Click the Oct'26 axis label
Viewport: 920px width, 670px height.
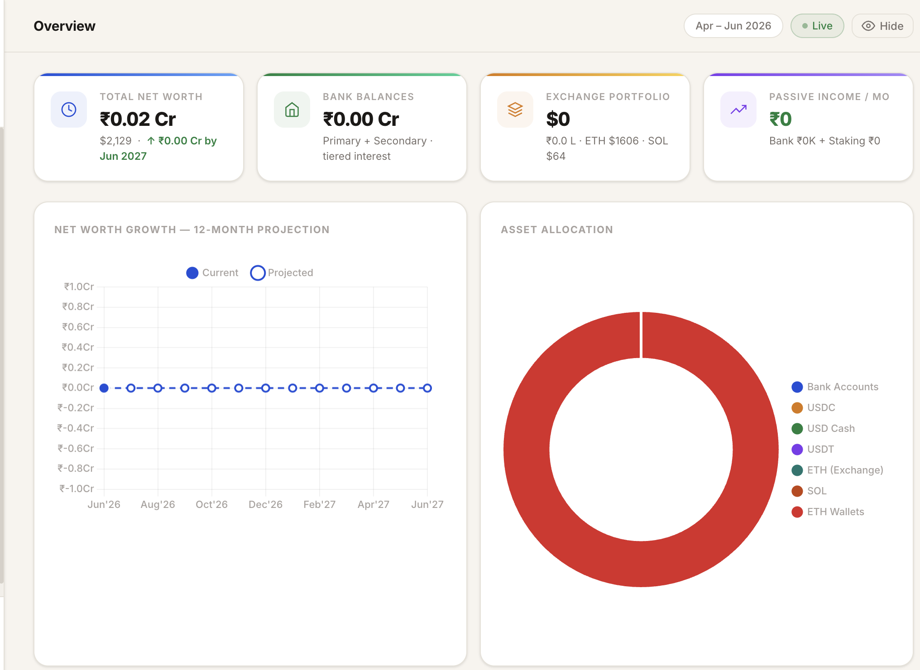pos(211,504)
